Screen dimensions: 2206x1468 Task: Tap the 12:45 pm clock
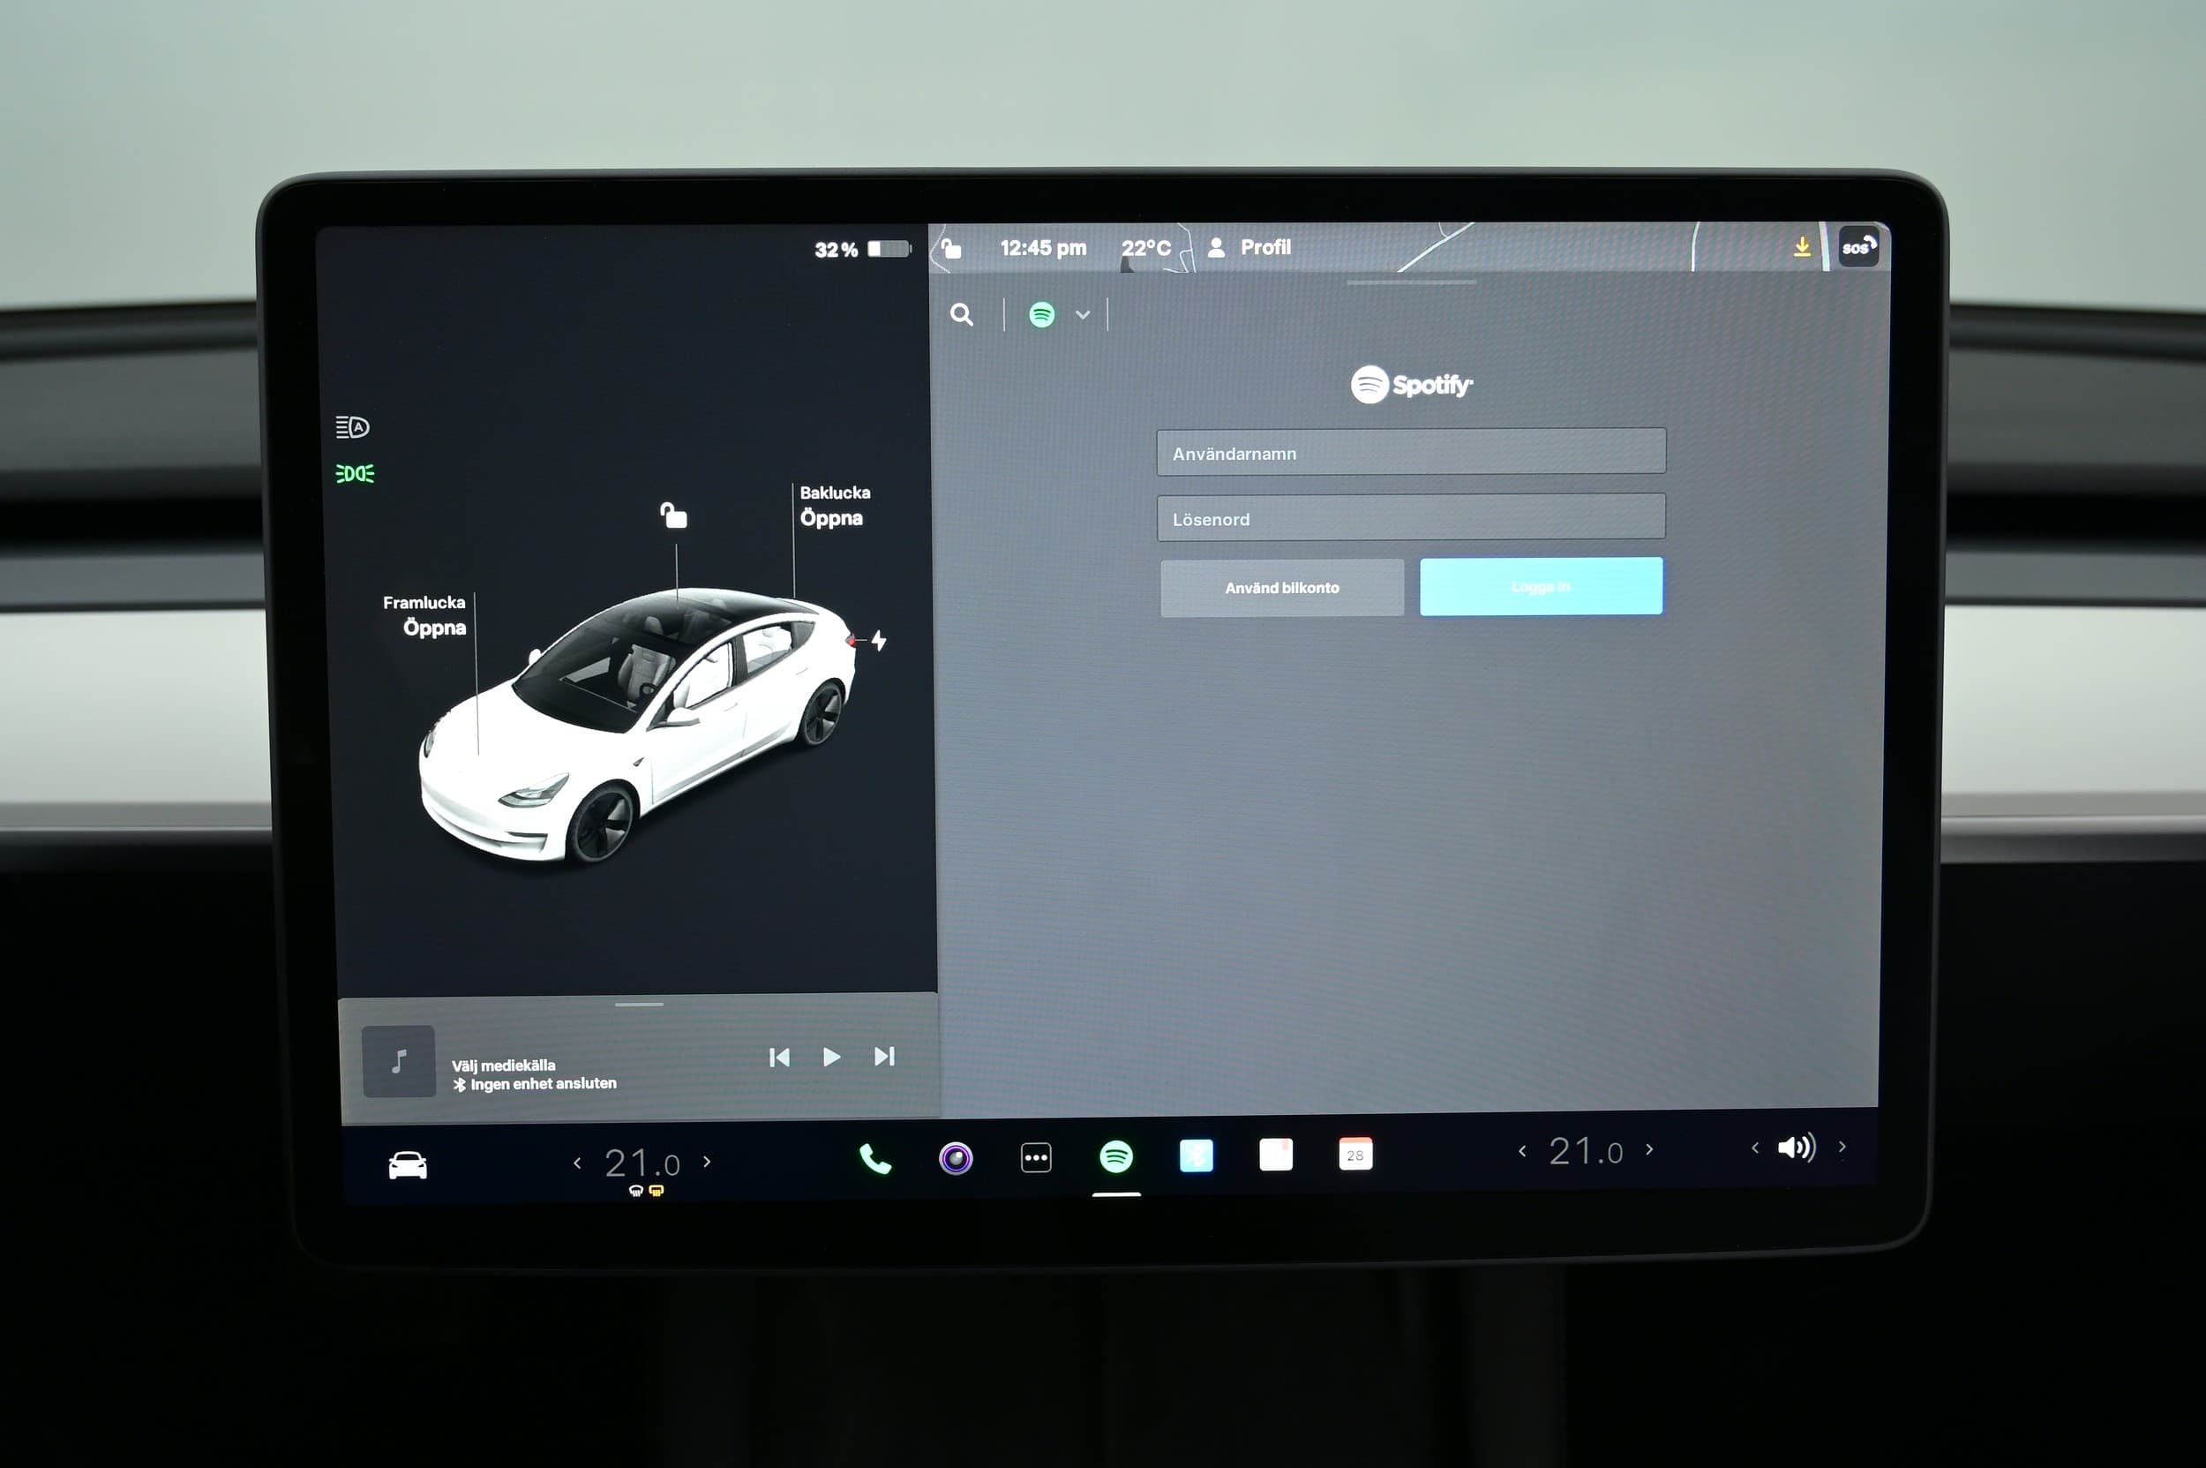1043,248
